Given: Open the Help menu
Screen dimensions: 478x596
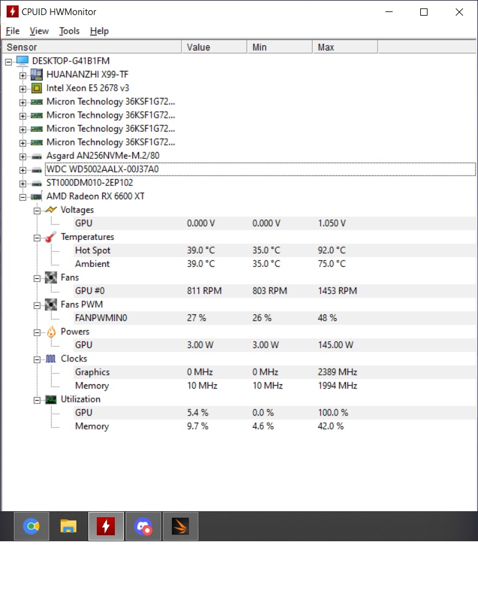Looking at the screenshot, I should click(99, 31).
